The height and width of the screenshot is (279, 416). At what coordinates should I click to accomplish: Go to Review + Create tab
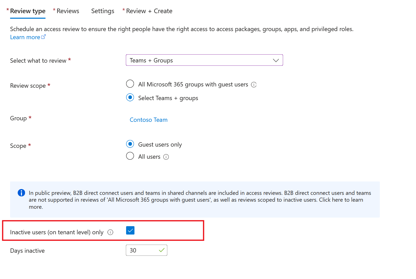click(149, 11)
